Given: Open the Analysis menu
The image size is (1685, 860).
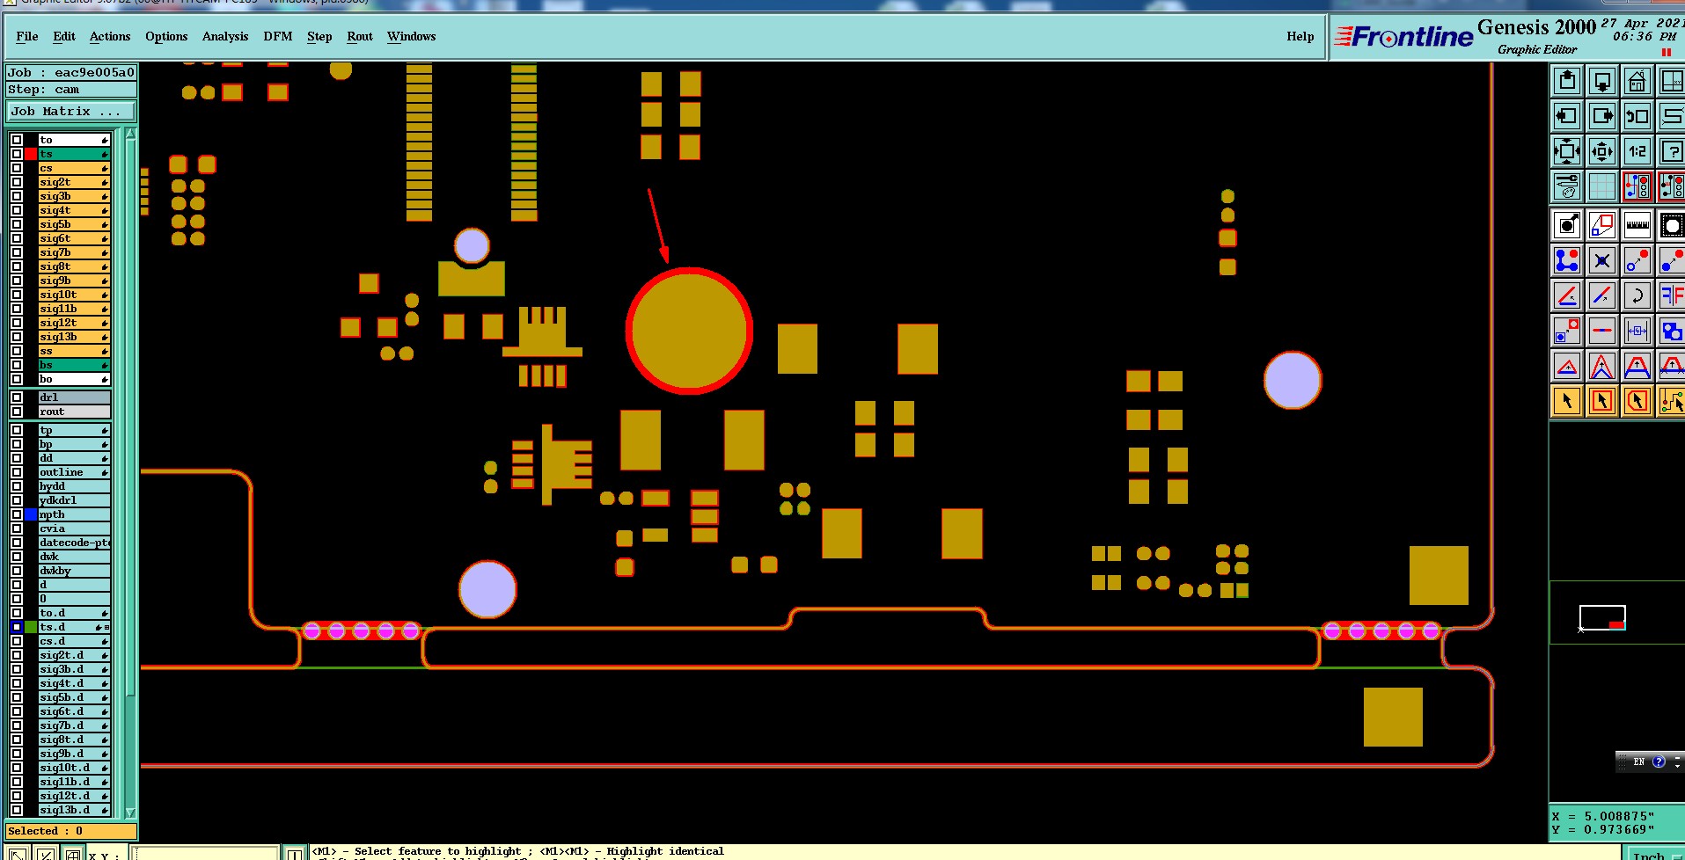Looking at the screenshot, I should (x=225, y=36).
